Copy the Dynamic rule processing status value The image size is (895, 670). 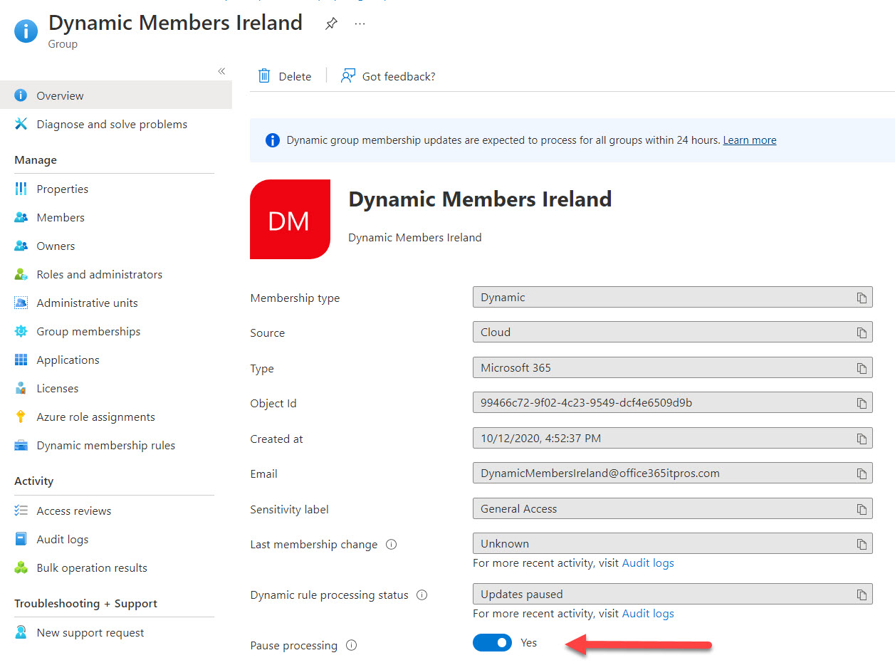click(862, 595)
